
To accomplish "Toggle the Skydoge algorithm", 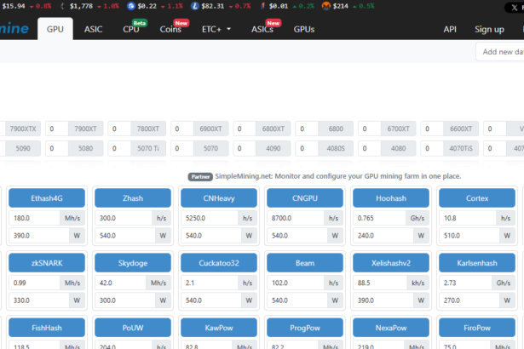I will pos(133,263).
